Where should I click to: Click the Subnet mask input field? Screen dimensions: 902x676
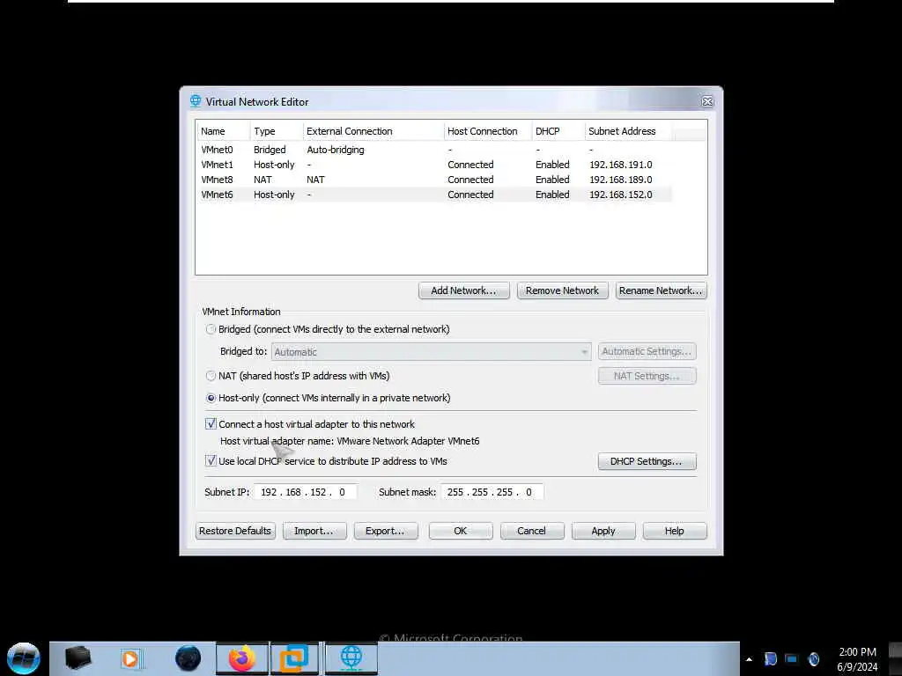click(x=492, y=492)
